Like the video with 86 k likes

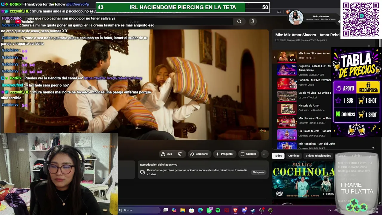(166, 154)
